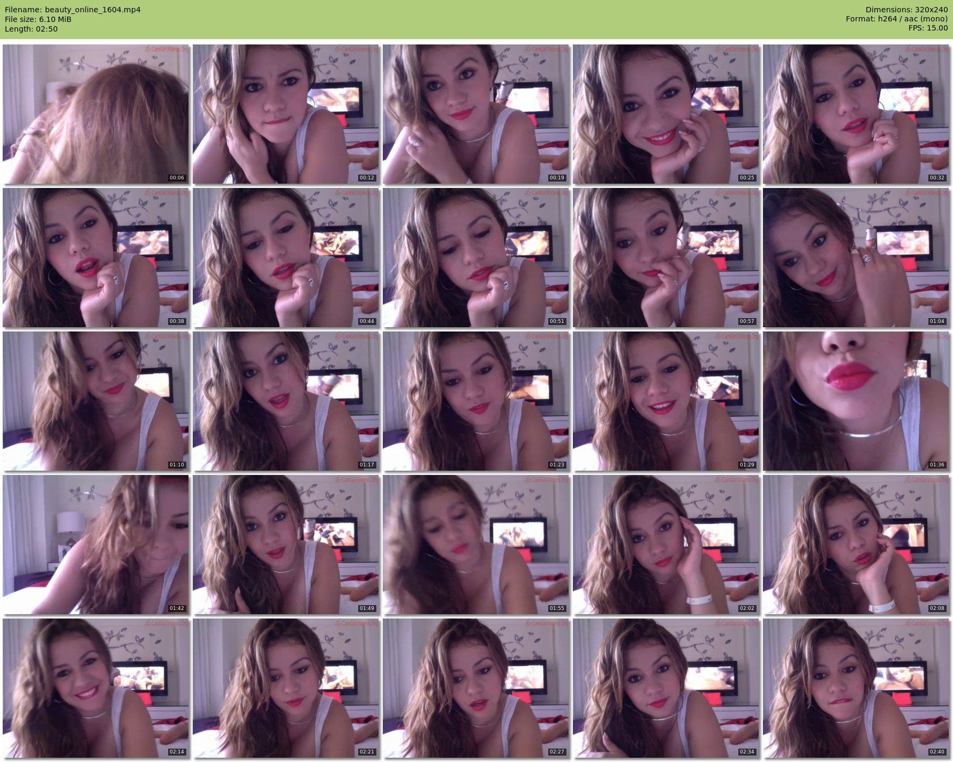
Task: Select the 'FPS: 15.00' text
Action: 928,28
